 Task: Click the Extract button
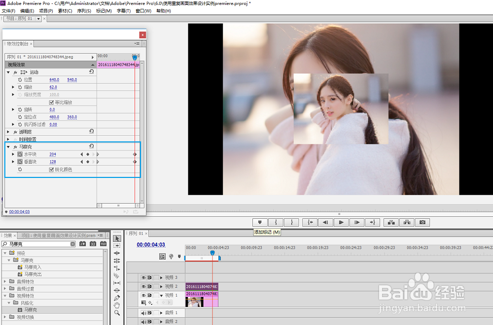pos(407,222)
